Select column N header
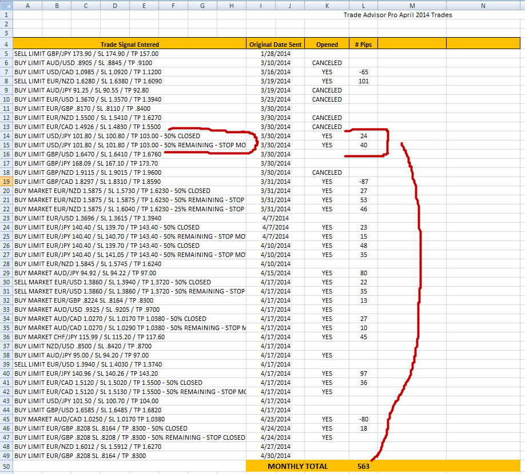 (x=483, y=5)
